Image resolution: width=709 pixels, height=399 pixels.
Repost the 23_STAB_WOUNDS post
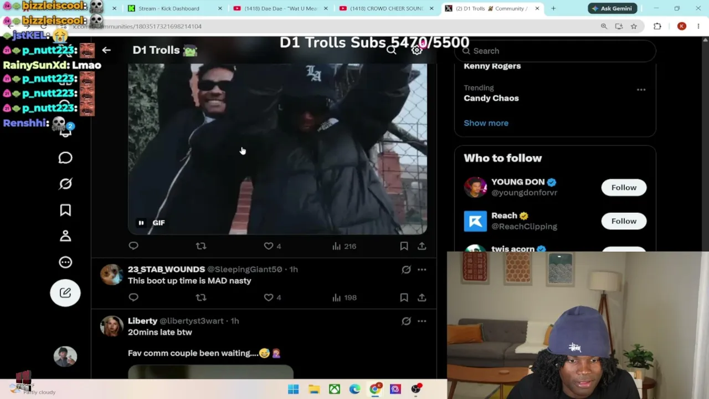point(201,298)
